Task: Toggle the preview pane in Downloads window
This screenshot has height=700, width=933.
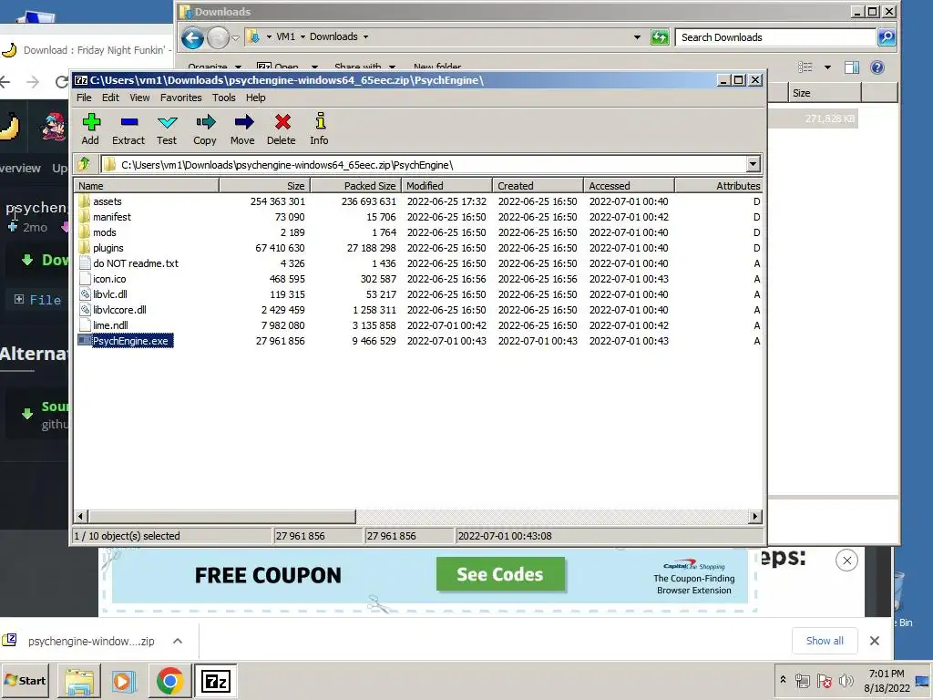Action: (x=852, y=67)
